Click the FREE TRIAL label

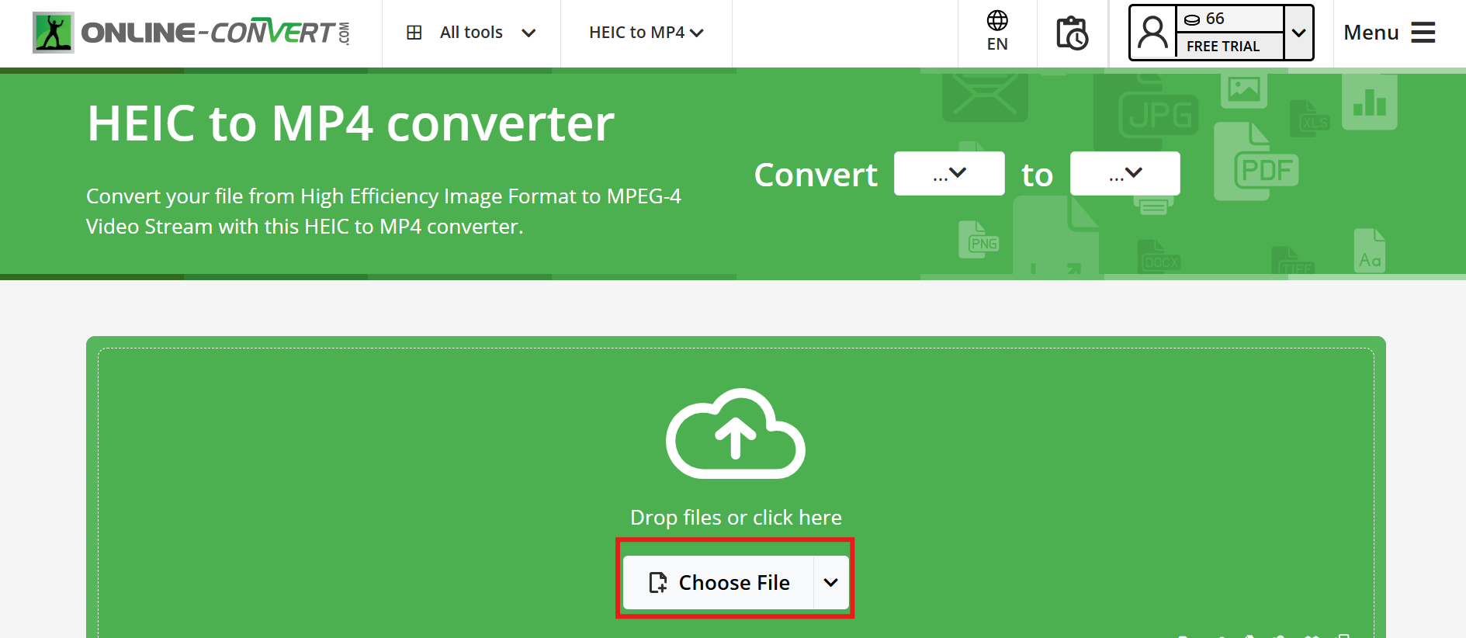click(1223, 47)
